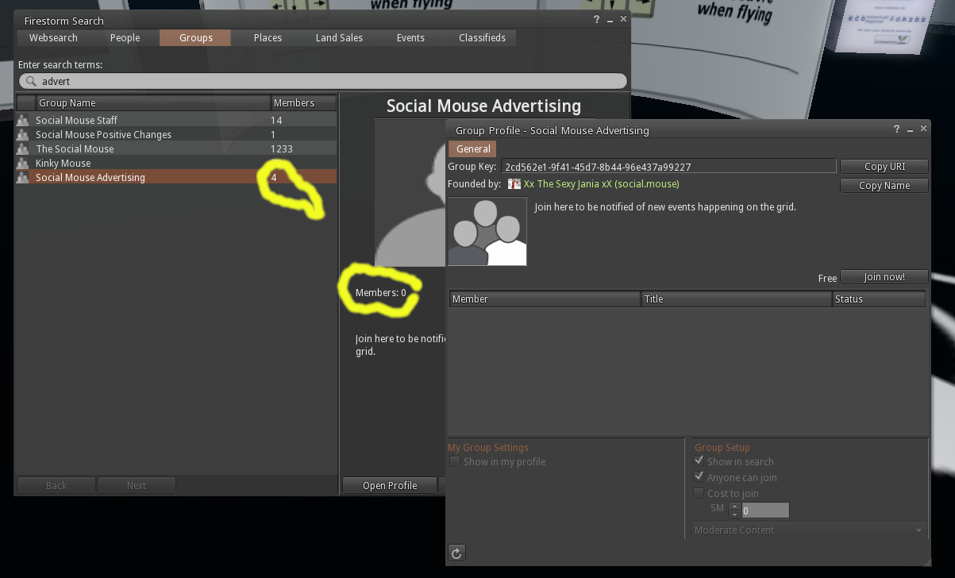Select the Social Mouse Staff group row
Viewport: 955px width, 578px height.
(x=176, y=120)
